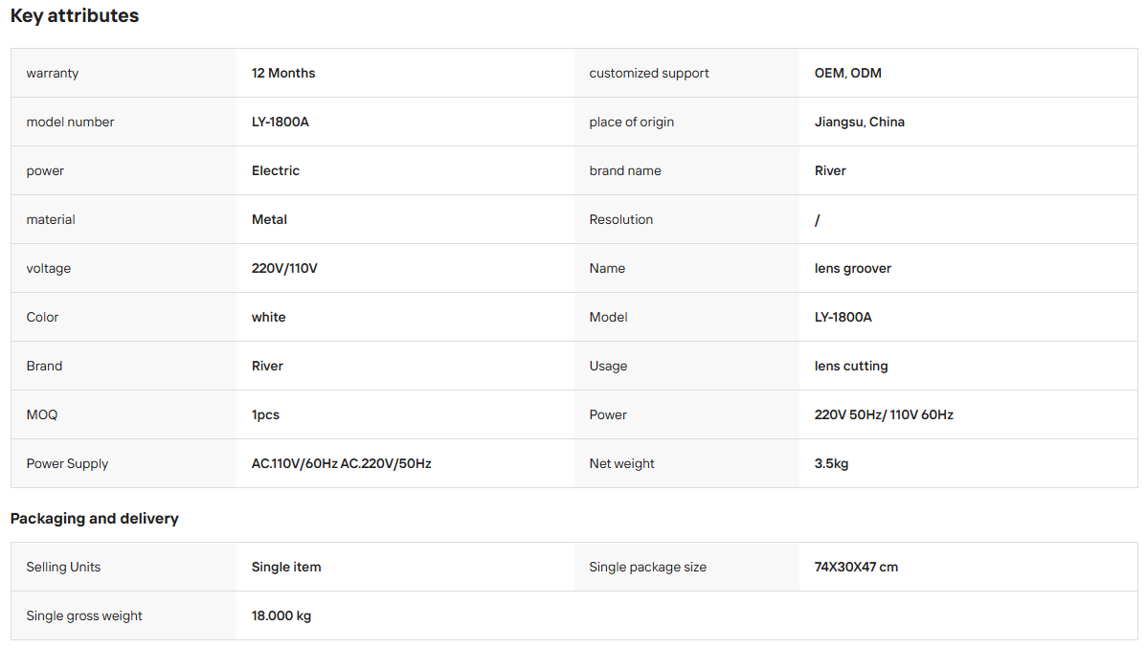
Task: Click the lens groover name value
Action: point(853,269)
